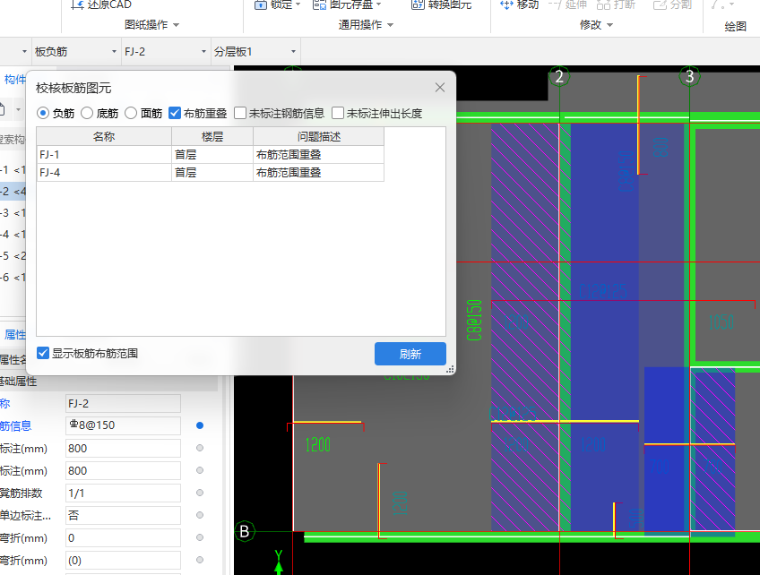This screenshot has width=760, height=575.
Task: Enable the 未标注钢筋信息 checkbox
Action: click(x=240, y=114)
